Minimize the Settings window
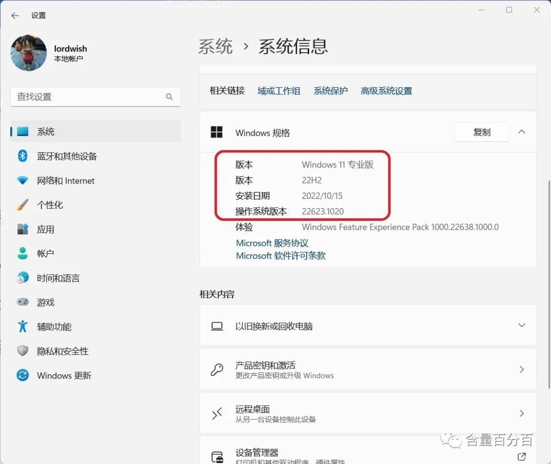 [x=482, y=10]
